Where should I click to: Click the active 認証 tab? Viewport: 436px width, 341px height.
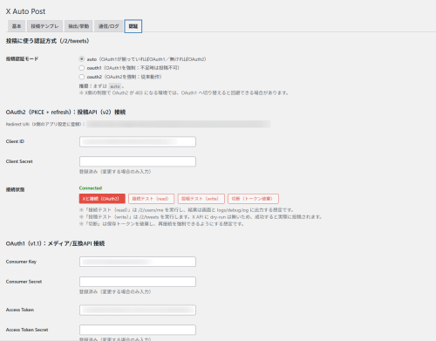[133, 26]
